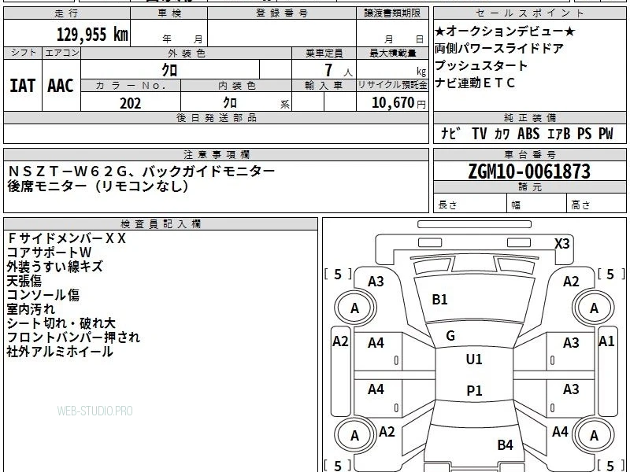Select the セールスポイント header

pos(529,13)
